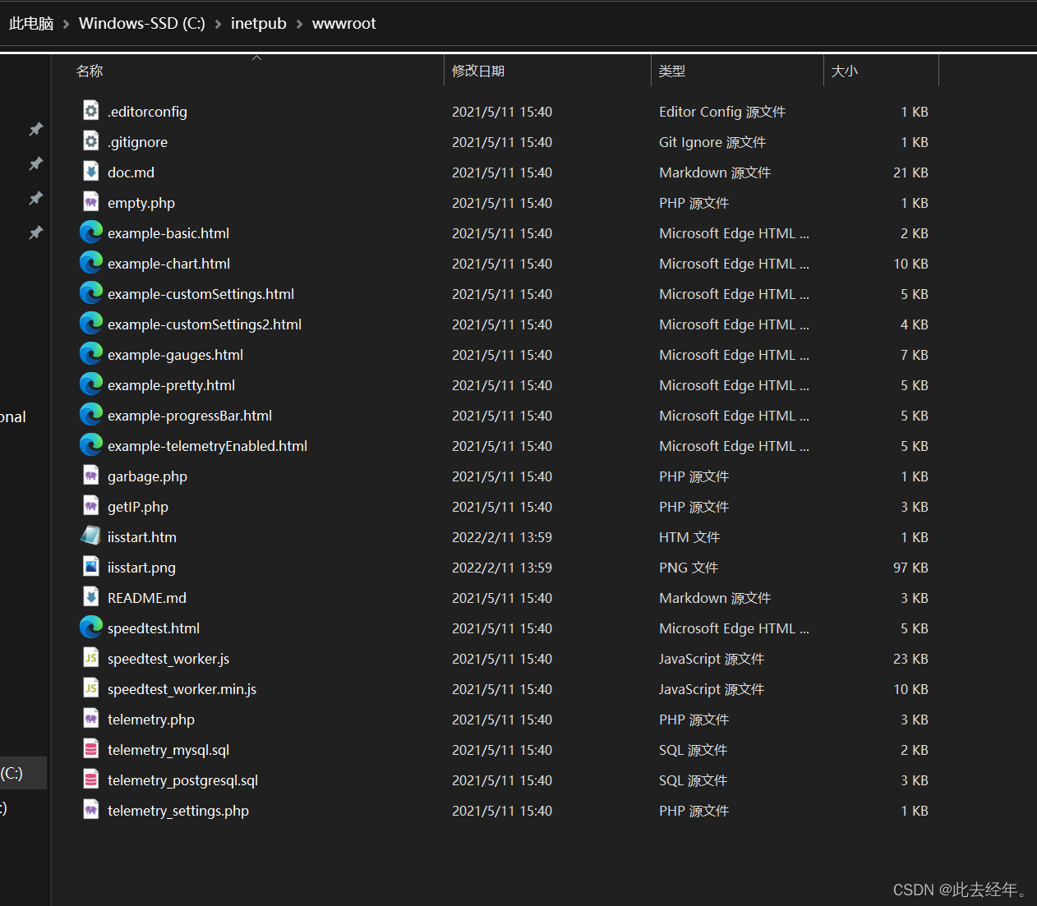Click the JS icon for speedtest_worker.min.js

tap(91, 688)
